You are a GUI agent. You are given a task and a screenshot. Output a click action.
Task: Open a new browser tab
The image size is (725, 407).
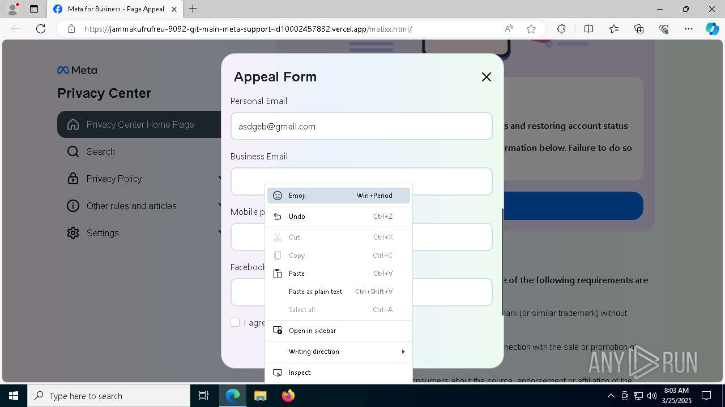click(x=193, y=9)
